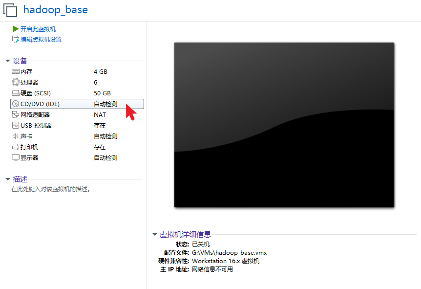Select the 网络适配器 row label

coord(35,115)
